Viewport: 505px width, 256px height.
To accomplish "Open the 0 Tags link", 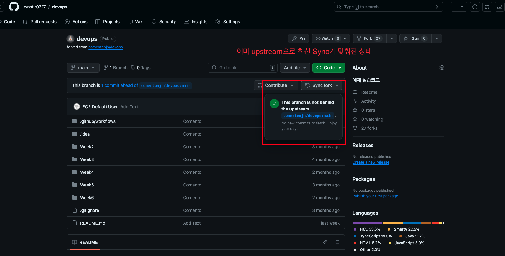I will click(141, 68).
